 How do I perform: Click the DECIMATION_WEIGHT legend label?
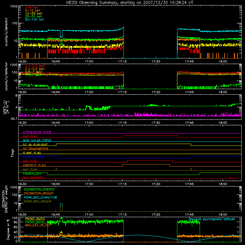pyautogui.click(x=39, y=193)
